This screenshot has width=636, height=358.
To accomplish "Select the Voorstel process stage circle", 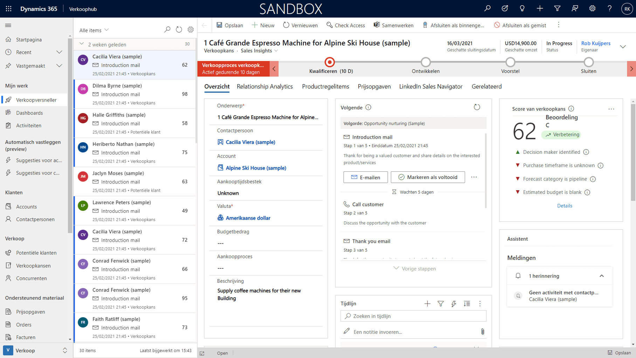I will coord(510,62).
